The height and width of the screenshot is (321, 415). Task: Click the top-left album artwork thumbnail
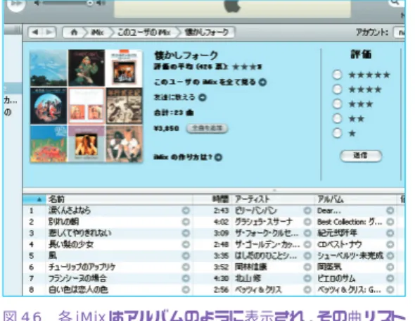[x=49, y=68]
